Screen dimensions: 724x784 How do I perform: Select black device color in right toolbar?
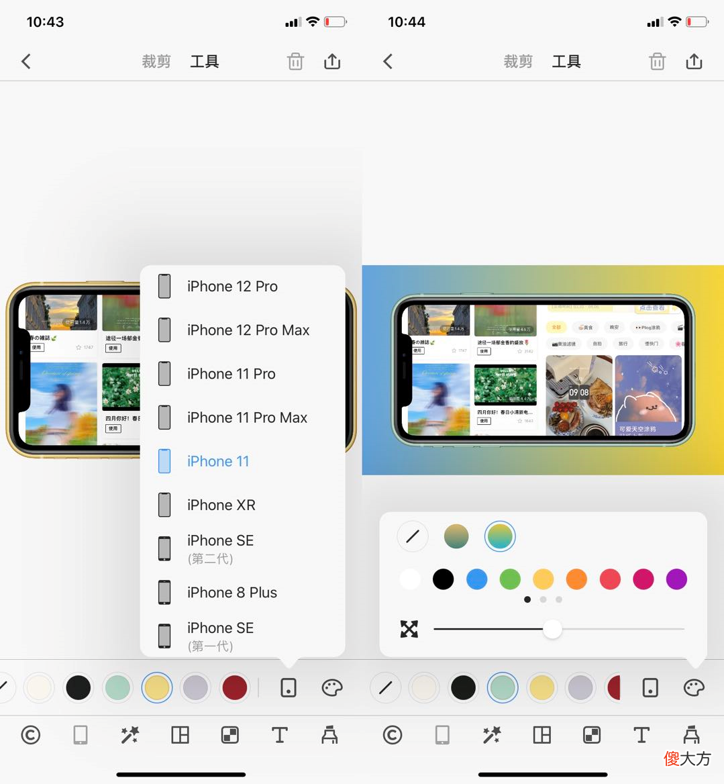pos(463,688)
